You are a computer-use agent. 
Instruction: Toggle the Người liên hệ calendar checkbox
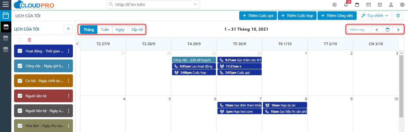(20, 96)
